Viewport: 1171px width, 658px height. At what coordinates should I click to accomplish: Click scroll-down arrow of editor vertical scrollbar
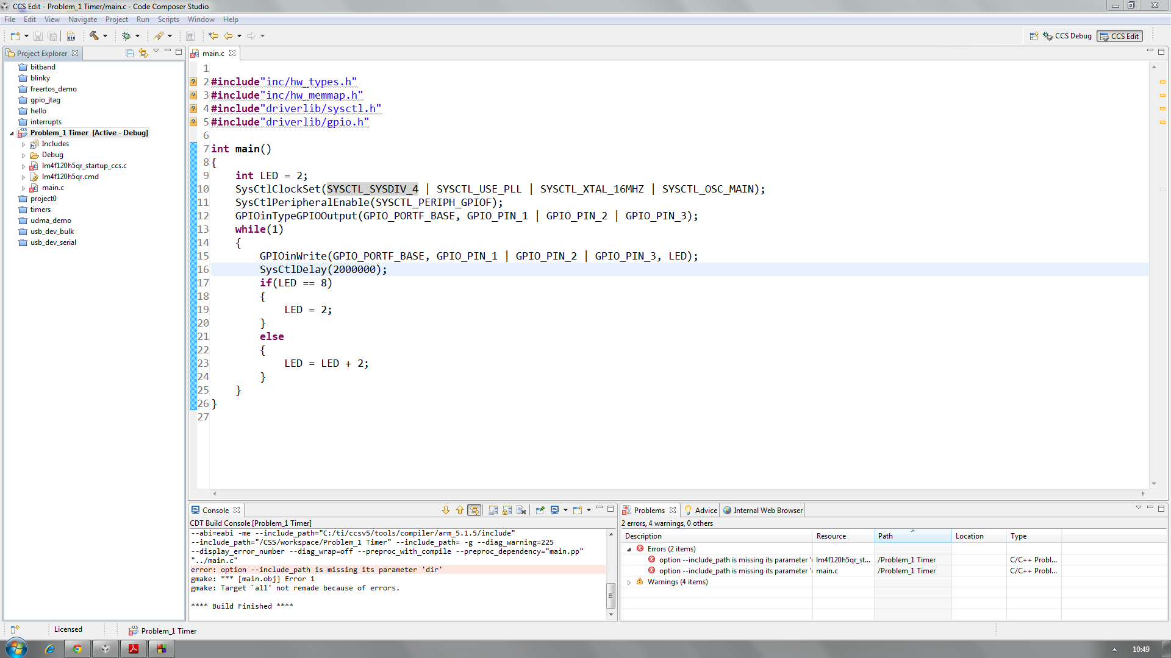[x=1154, y=484]
